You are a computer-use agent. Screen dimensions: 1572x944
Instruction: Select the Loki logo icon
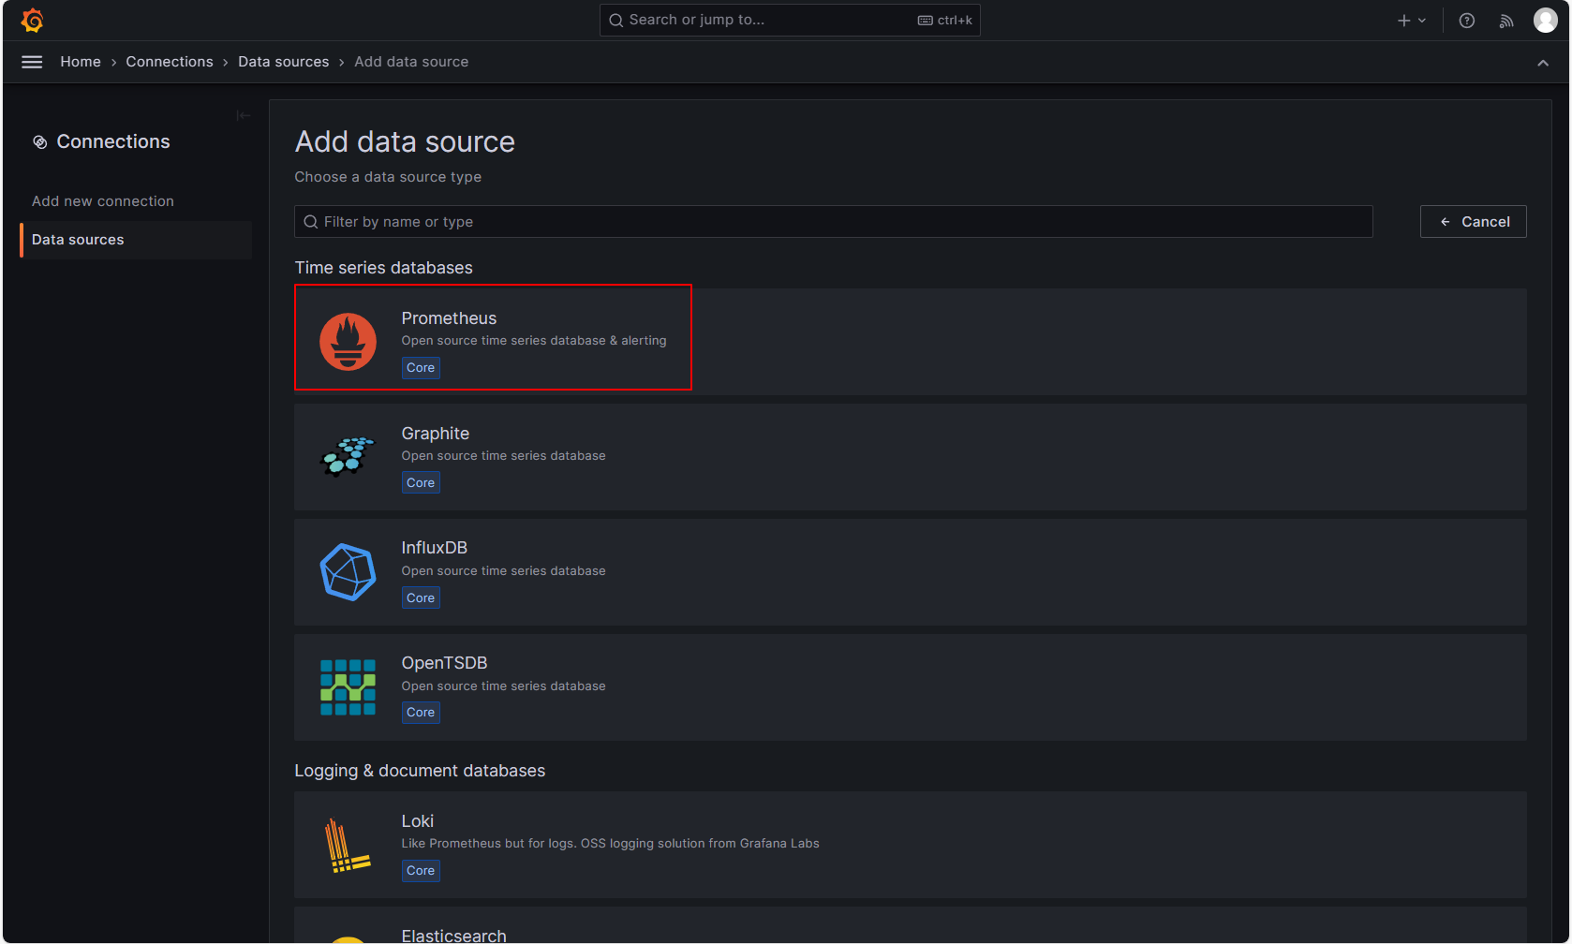[348, 845]
